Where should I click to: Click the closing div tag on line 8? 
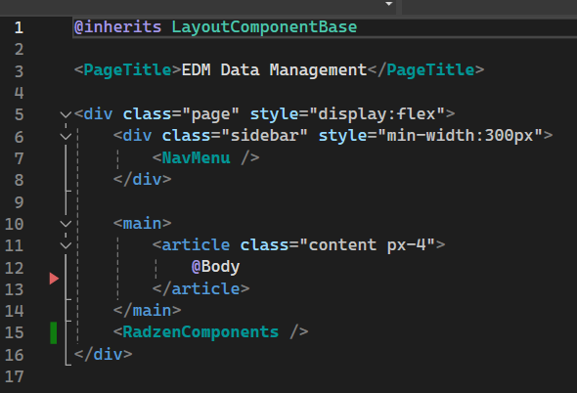coord(143,179)
